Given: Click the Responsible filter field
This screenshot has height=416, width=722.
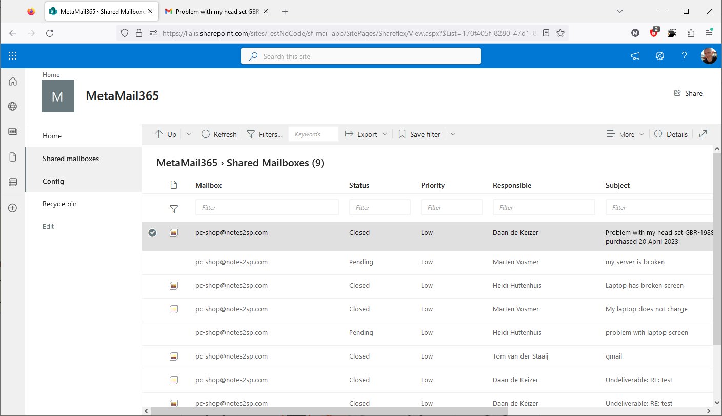Looking at the screenshot, I should (544, 207).
